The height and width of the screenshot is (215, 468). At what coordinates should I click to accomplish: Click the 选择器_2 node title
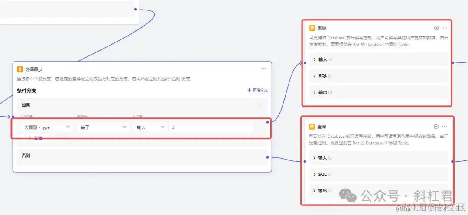coord(34,69)
